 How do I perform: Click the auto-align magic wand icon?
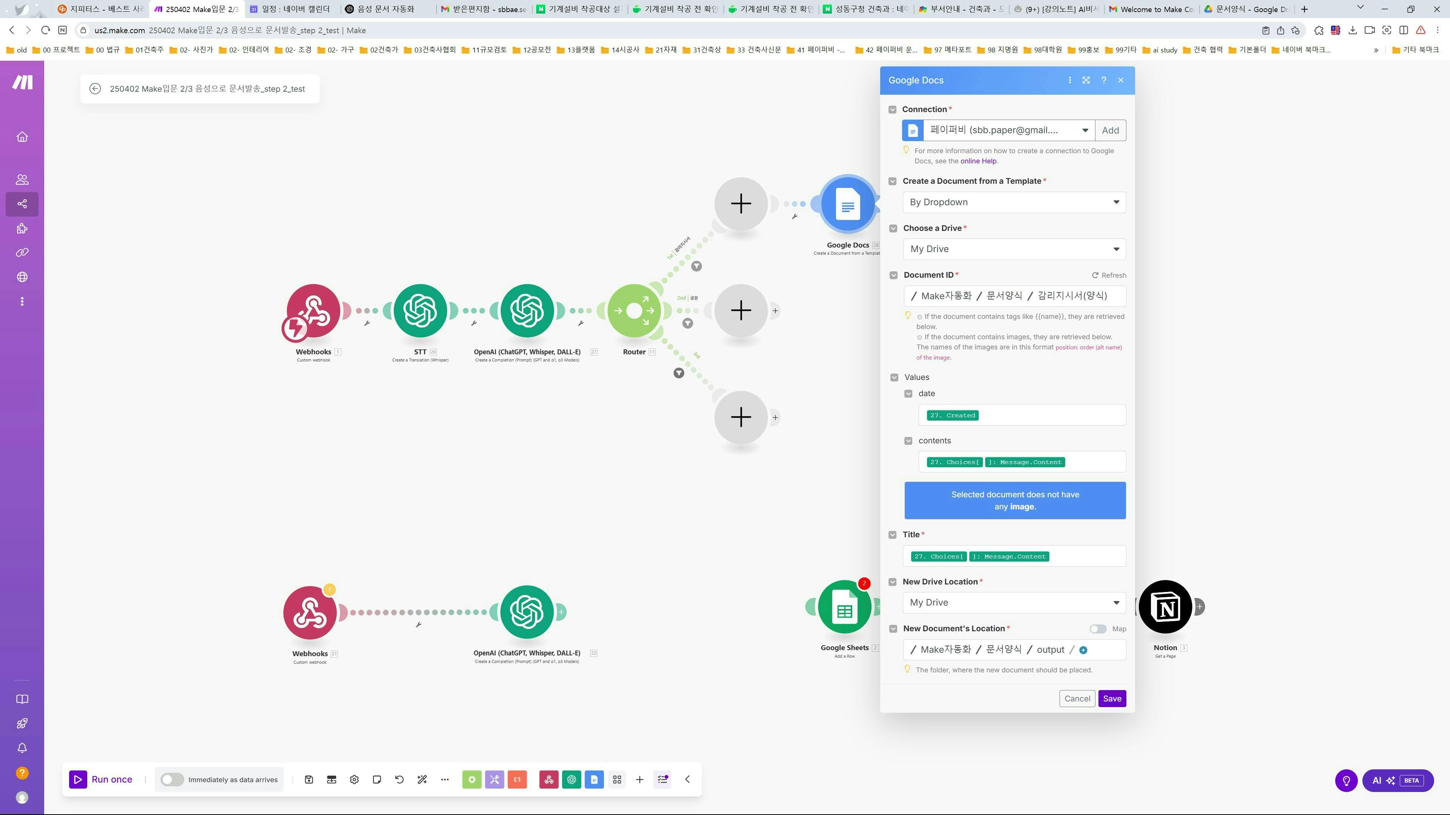click(422, 780)
